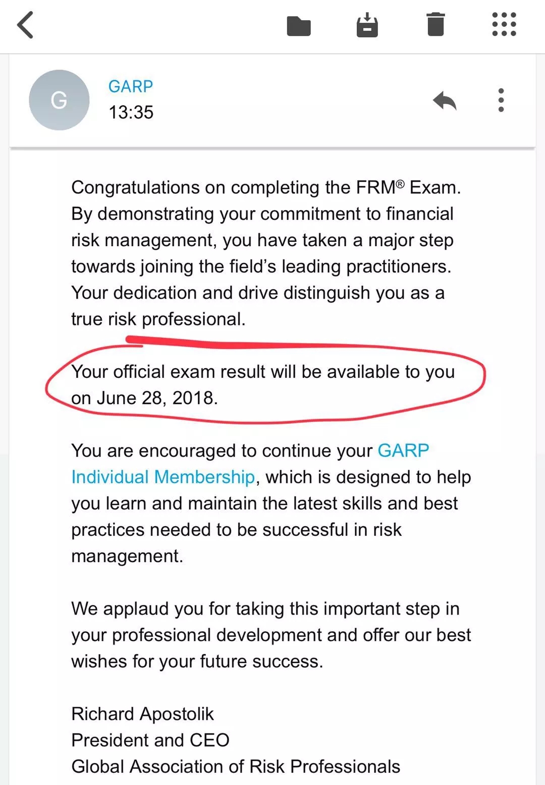Go back using the left chevron arrow
Image resolution: width=545 pixels, height=785 pixels.
click(x=25, y=25)
